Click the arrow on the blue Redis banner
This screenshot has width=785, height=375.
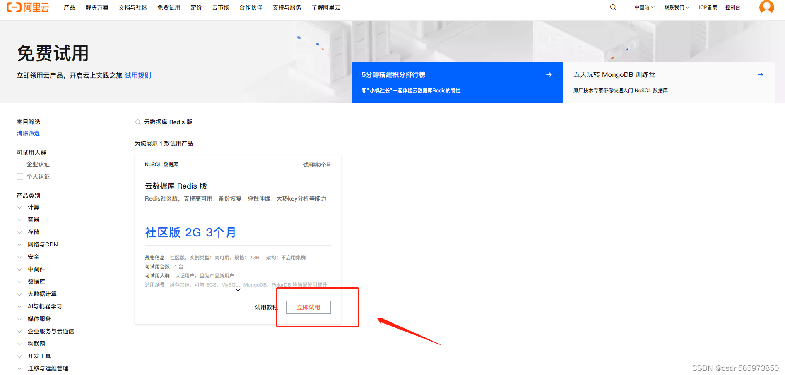(x=549, y=75)
